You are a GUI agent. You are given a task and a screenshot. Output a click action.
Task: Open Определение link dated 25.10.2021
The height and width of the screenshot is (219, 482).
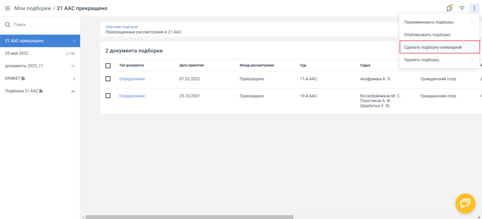[x=132, y=96]
